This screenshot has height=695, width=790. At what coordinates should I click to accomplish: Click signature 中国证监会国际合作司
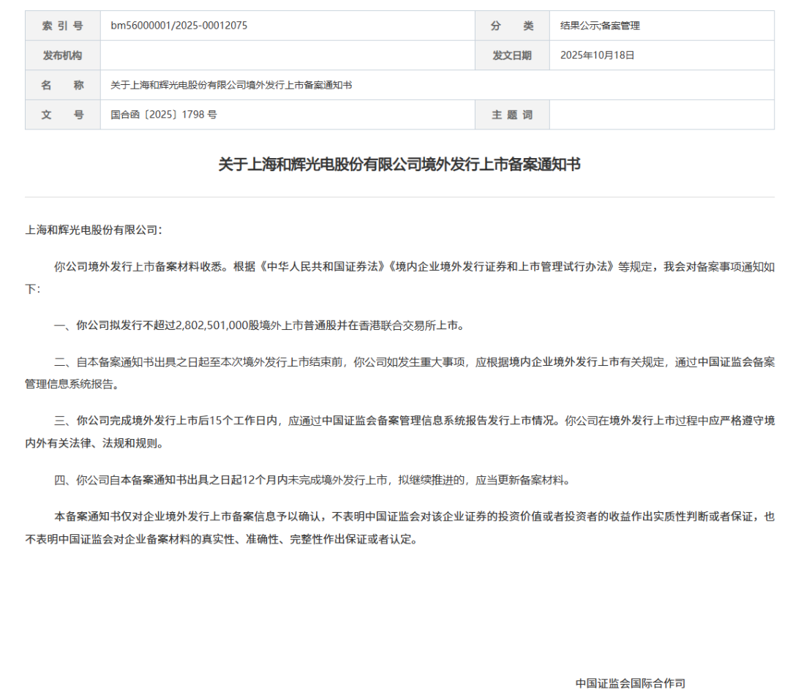coord(631,683)
